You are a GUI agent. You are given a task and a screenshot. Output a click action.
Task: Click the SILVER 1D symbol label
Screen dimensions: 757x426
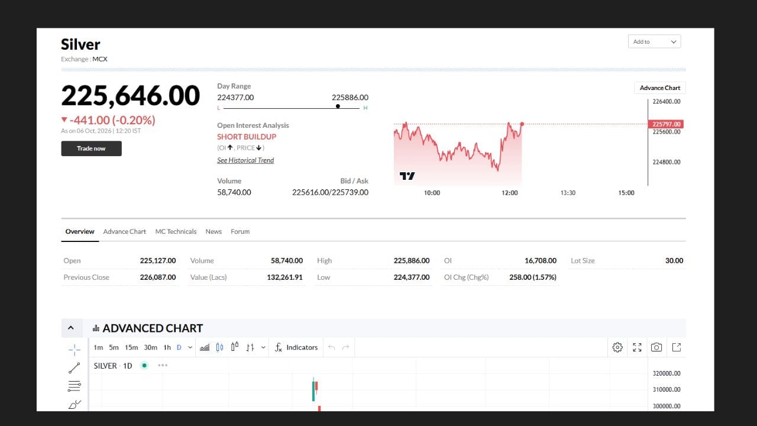point(113,366)
